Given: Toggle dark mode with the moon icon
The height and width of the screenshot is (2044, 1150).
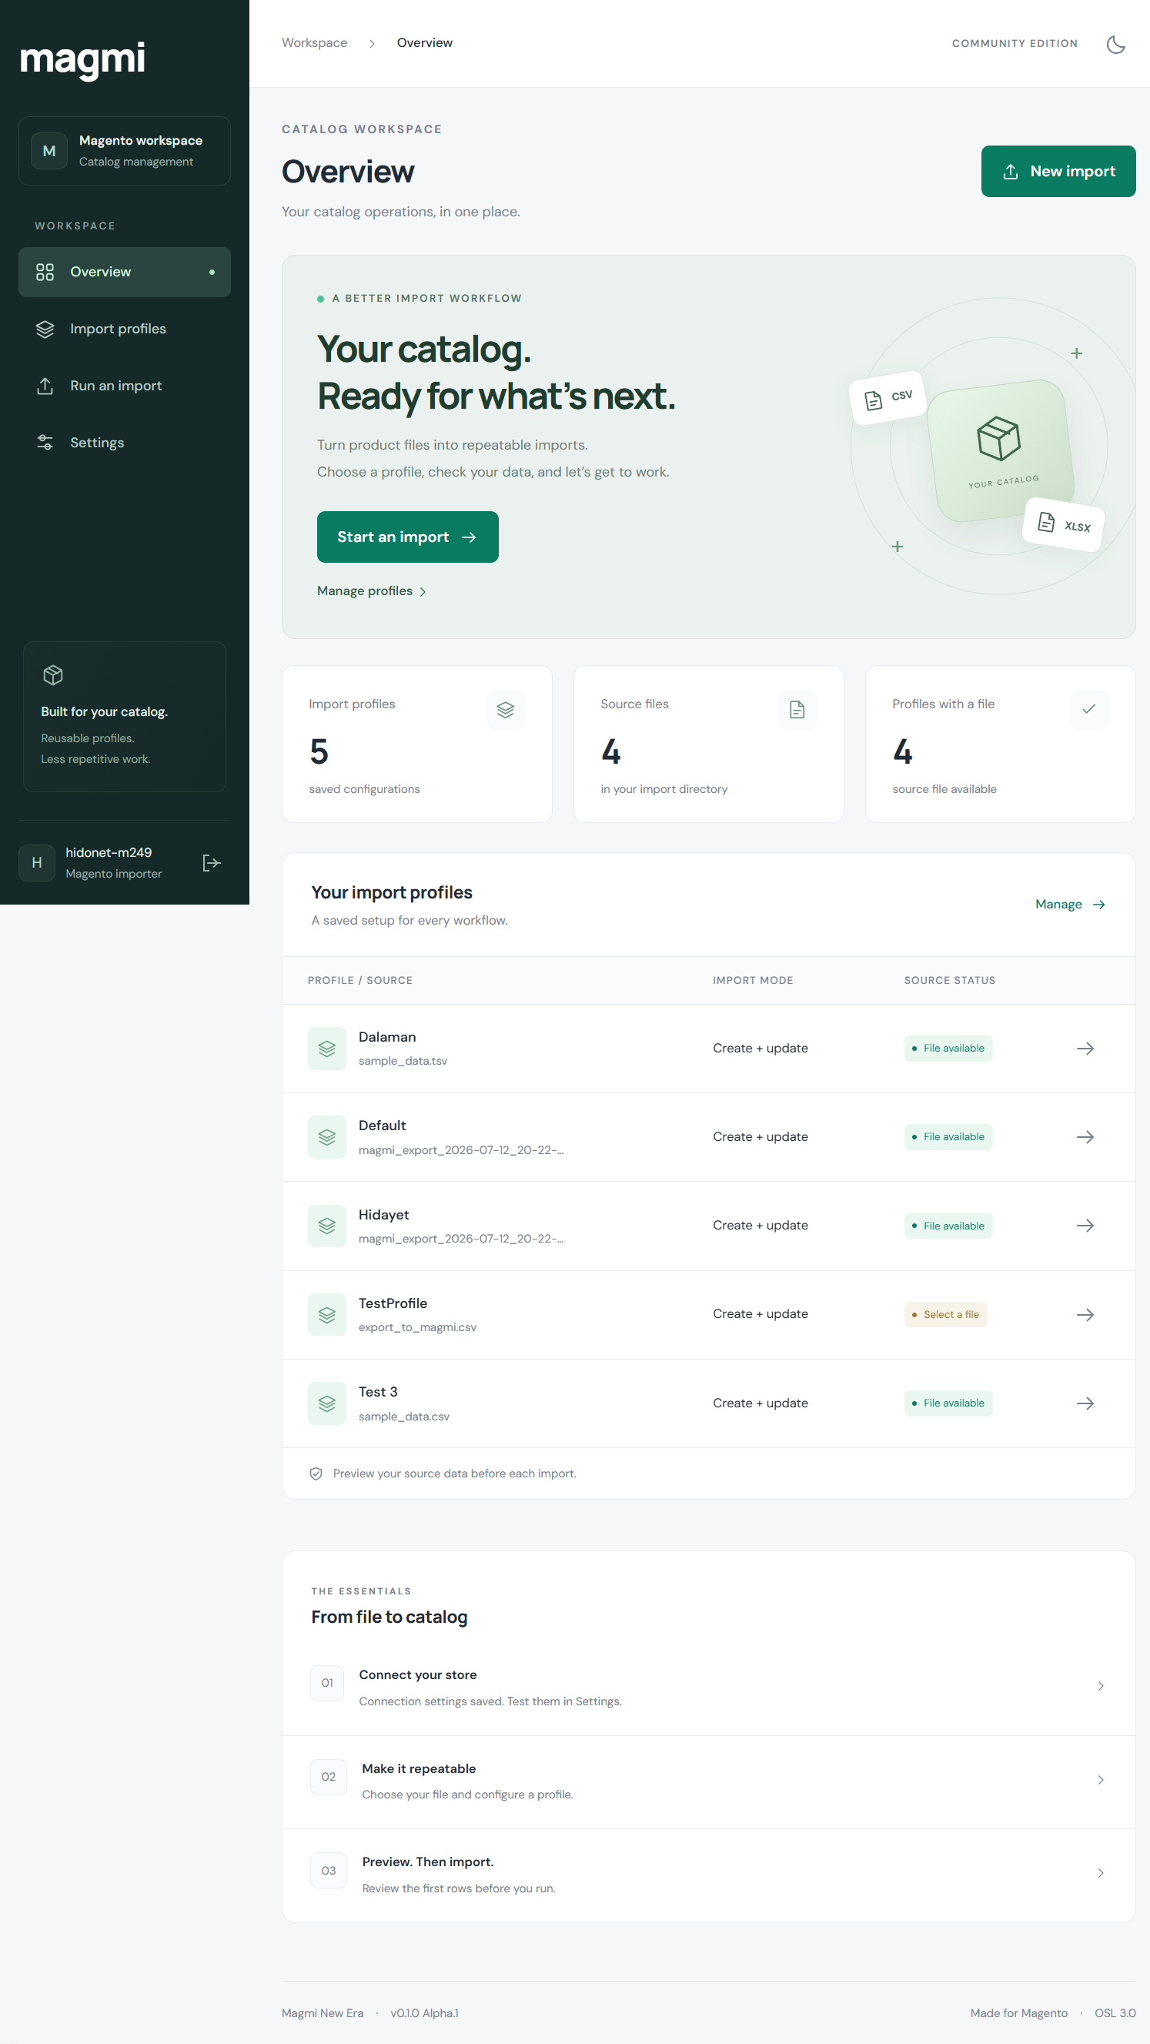Looking at the screenshot, I should coord(1115,44).
